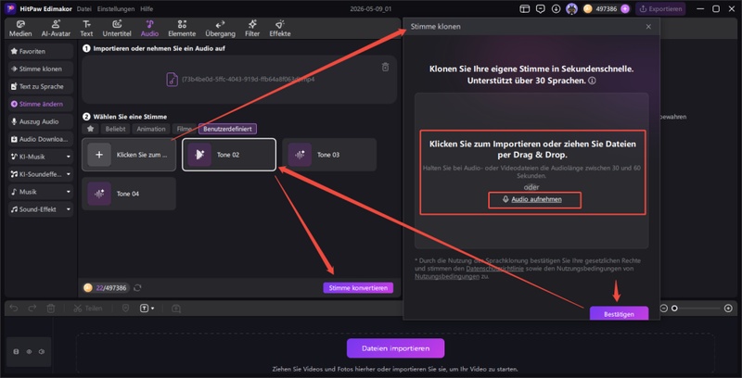Image resolution: width=742 pixels, height=378 pixels.
Task: Toggle track visibility eye icon
Action: click(x=29, y=351)
